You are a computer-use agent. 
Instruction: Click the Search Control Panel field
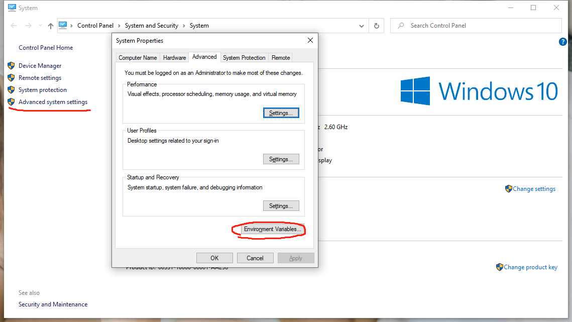[x=476, y=26]
